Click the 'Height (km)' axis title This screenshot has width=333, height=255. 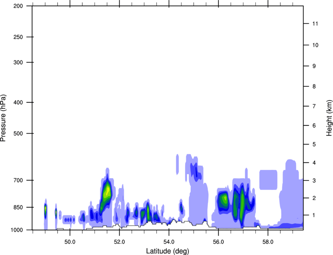[x=329, y=118]
